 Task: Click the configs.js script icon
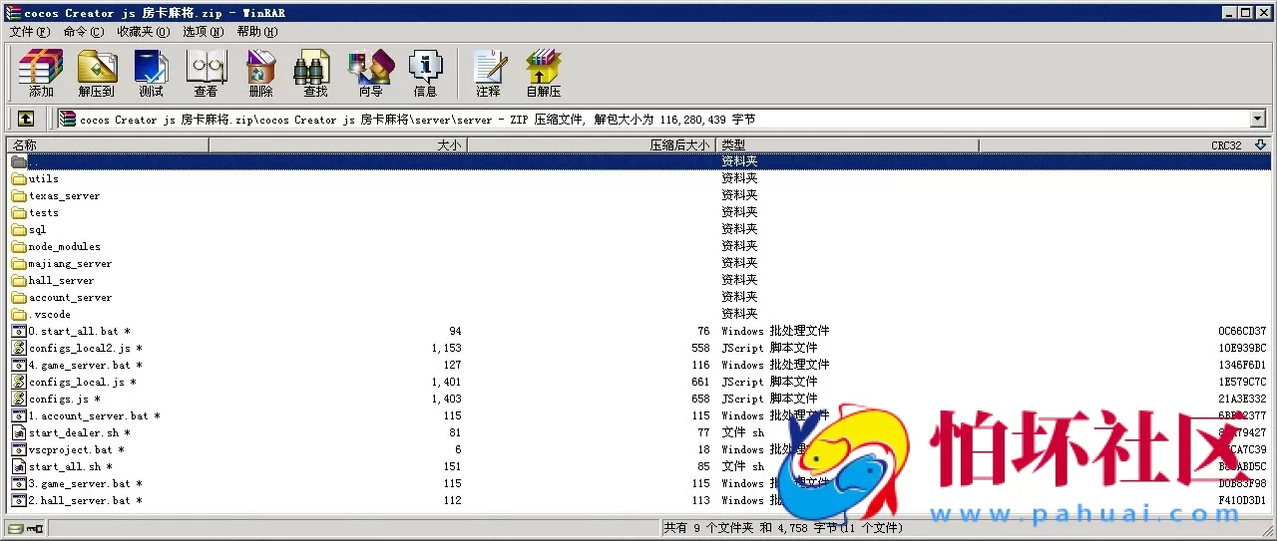[19, 399]
